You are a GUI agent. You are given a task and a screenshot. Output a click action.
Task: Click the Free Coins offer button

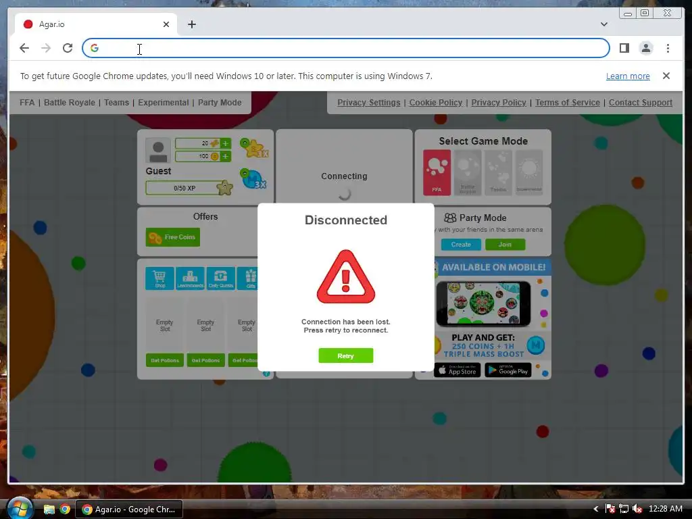172,237
